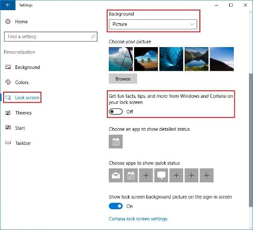Choose the Messaging quick status icon
The image size is (253, 230).
161,175
